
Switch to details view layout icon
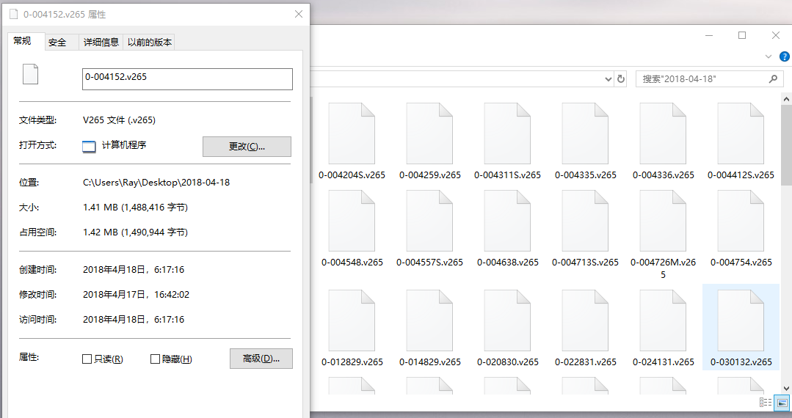pyautogui.click(x=766, y=403)
